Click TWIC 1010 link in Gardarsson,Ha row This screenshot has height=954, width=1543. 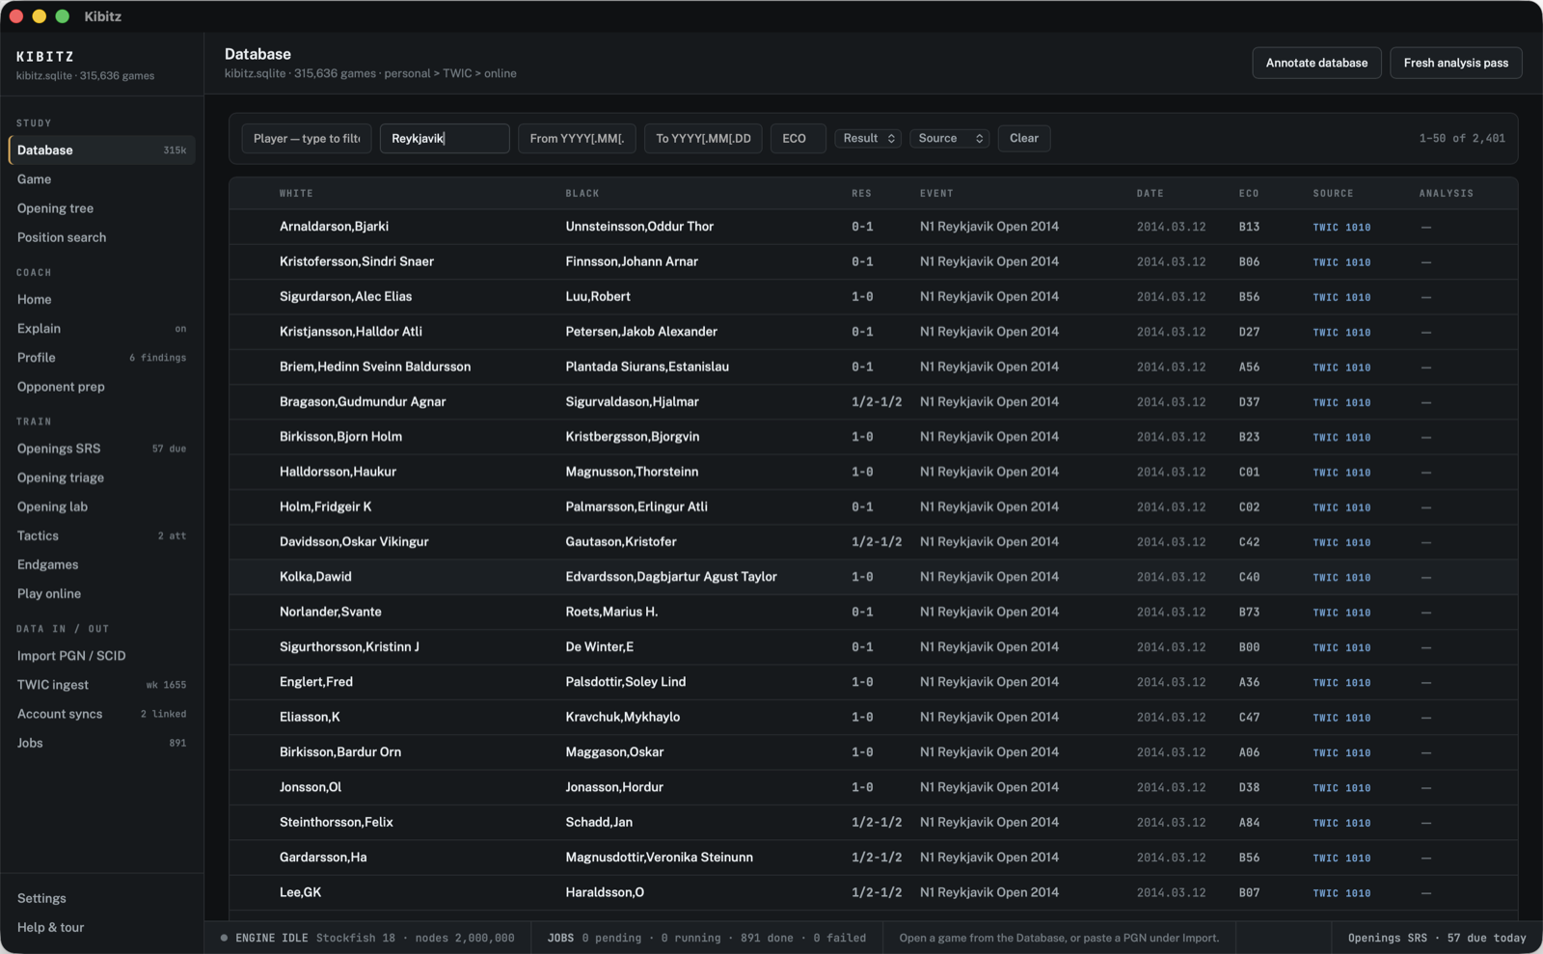coord(1341,858)
